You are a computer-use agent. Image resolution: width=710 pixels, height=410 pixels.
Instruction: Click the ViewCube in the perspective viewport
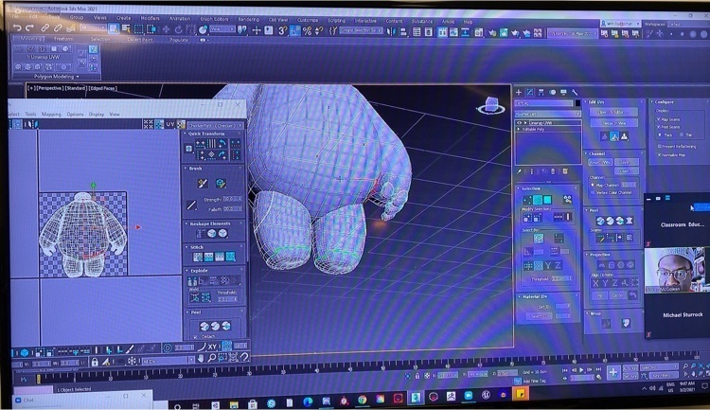tap(490, 105)
